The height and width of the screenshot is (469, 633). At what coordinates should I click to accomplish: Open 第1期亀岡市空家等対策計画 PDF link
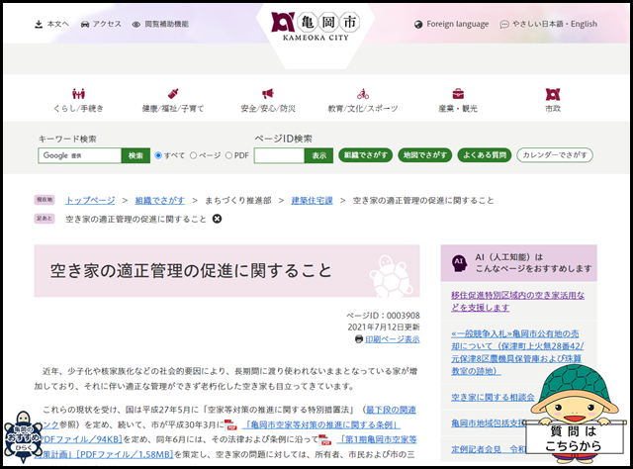(378, 439)
